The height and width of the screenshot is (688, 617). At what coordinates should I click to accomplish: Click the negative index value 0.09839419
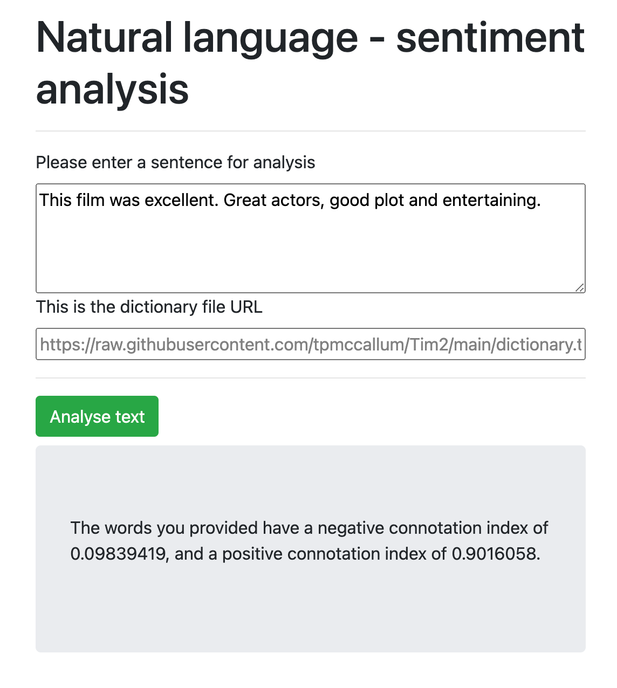click(x=118, y=554)
